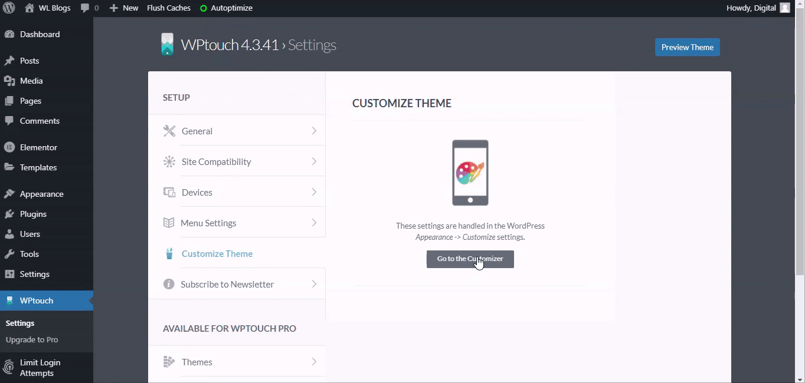This screenshot has width=805, height=383.
Task: Open the Plugins menu label
Action: 33,214
